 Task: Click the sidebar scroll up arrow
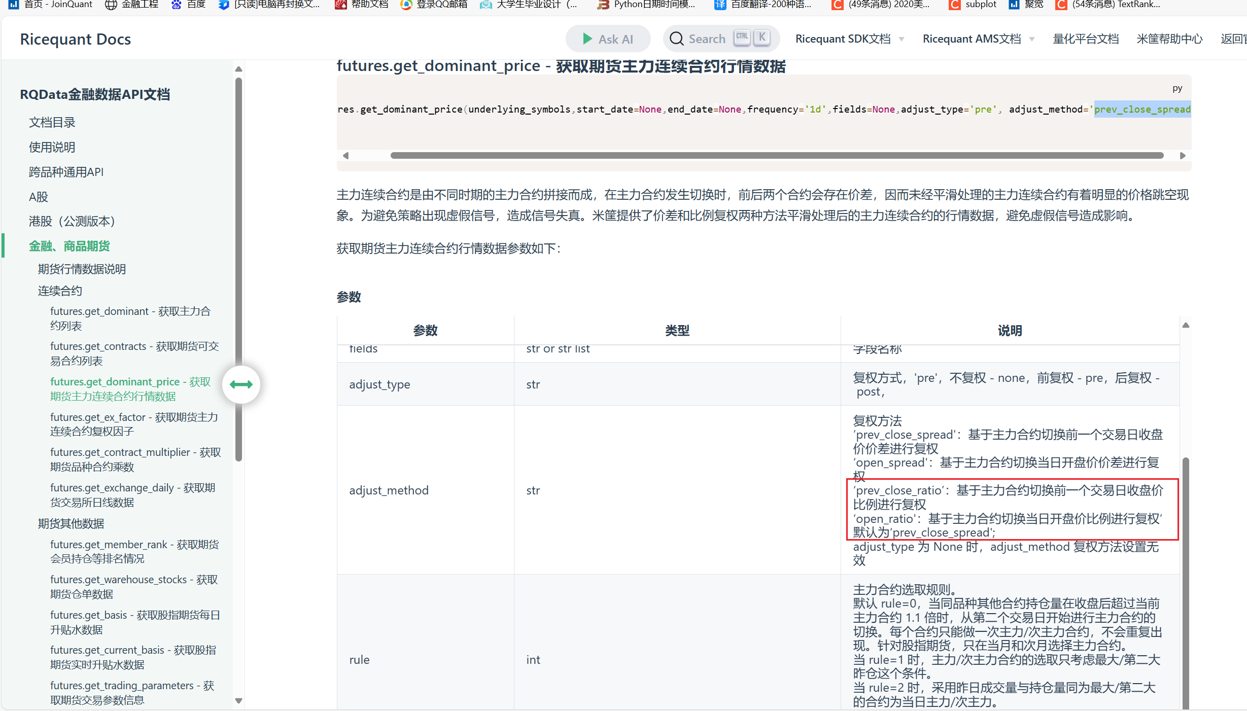click(x=238, y=69)
